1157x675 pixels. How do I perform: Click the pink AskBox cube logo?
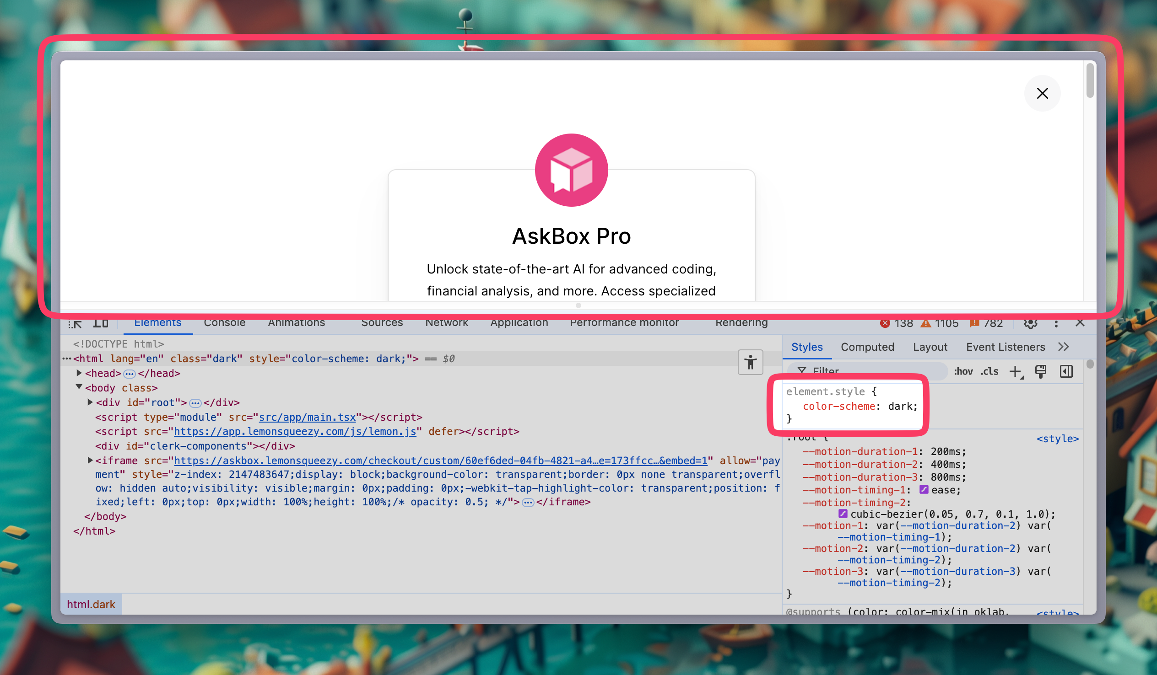571,170
